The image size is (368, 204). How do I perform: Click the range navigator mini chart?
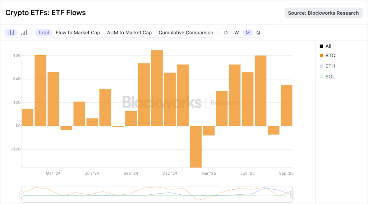157,194
